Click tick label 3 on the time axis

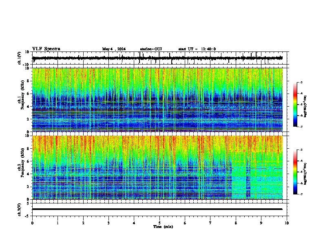pyautogui.click(x=108, y=223)
